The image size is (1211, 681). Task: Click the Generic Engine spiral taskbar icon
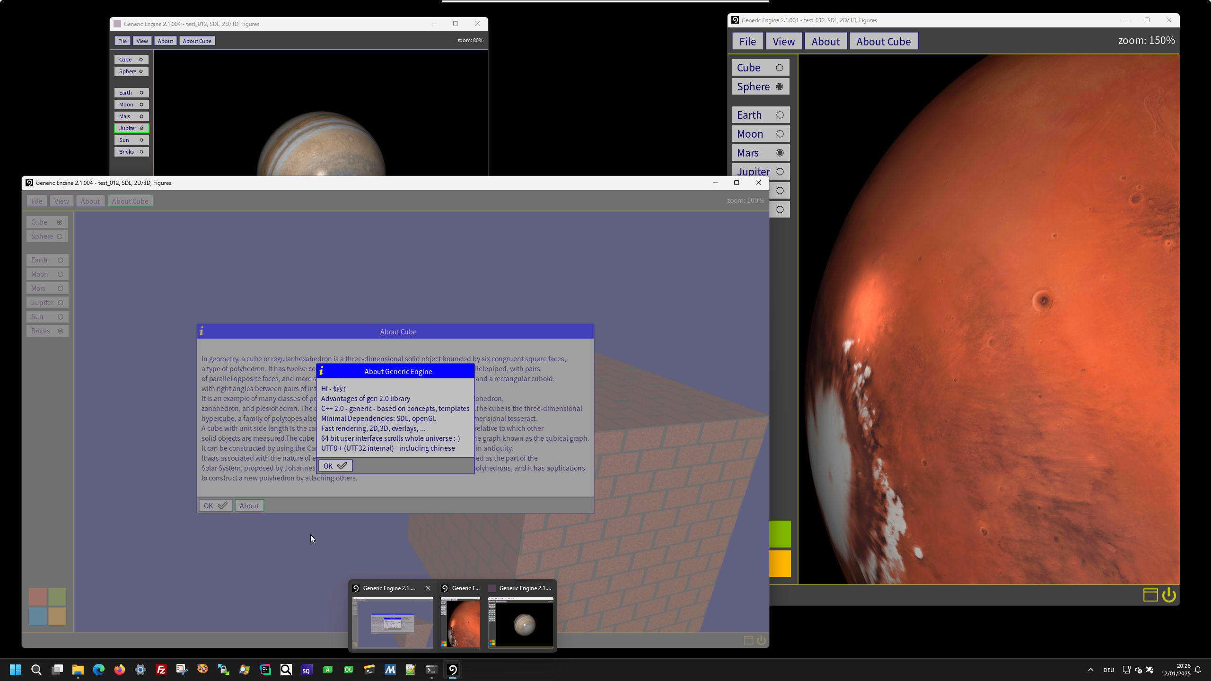point(453,670)
